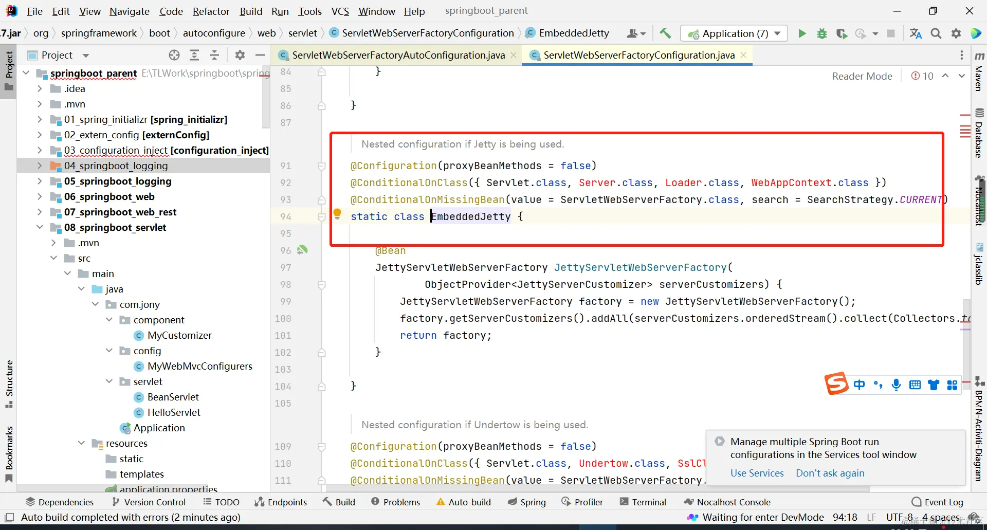Image resolution: width=987 pixels, height=530 pixels.
Task: Open Sogou soft keyboard icon
Action: [915, 385]
